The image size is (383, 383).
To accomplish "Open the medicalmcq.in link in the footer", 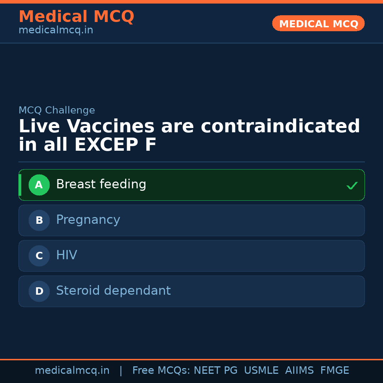I will click(72, 371).
